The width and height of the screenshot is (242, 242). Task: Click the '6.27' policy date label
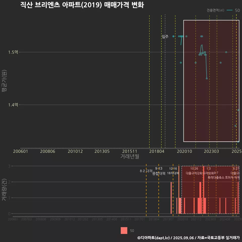pos(236,169)
